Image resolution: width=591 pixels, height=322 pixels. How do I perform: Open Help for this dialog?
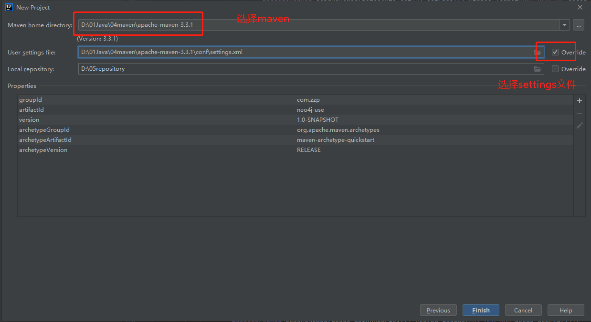pyautogui.click(x=566, y=310)
